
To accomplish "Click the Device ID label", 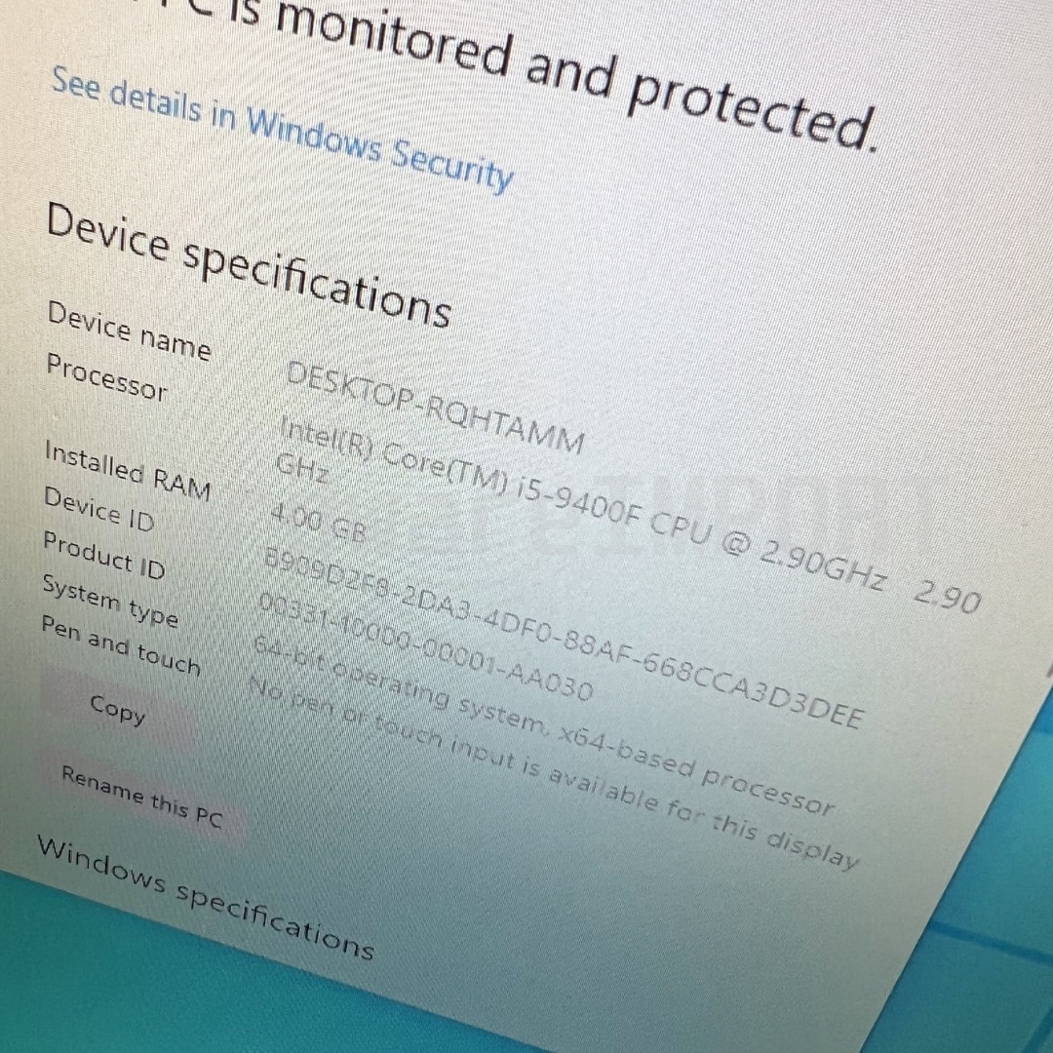I will tap(98, 510).
